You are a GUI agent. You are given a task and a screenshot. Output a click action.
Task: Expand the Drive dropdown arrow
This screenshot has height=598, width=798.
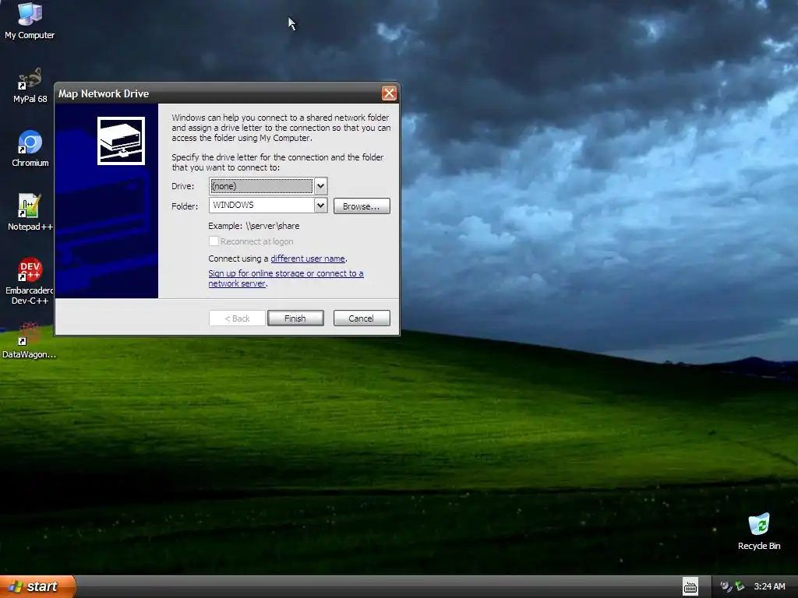[x=320, y=186]
